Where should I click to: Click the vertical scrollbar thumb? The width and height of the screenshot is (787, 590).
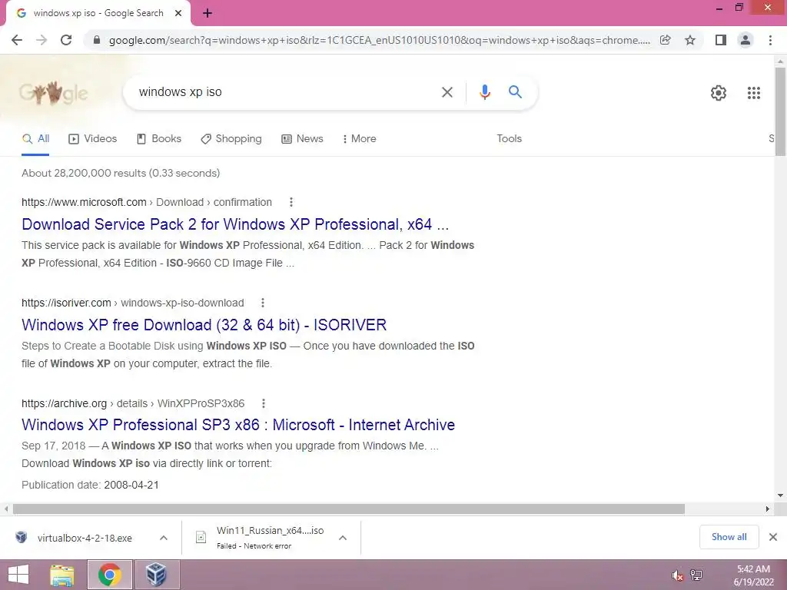[781, 112]
